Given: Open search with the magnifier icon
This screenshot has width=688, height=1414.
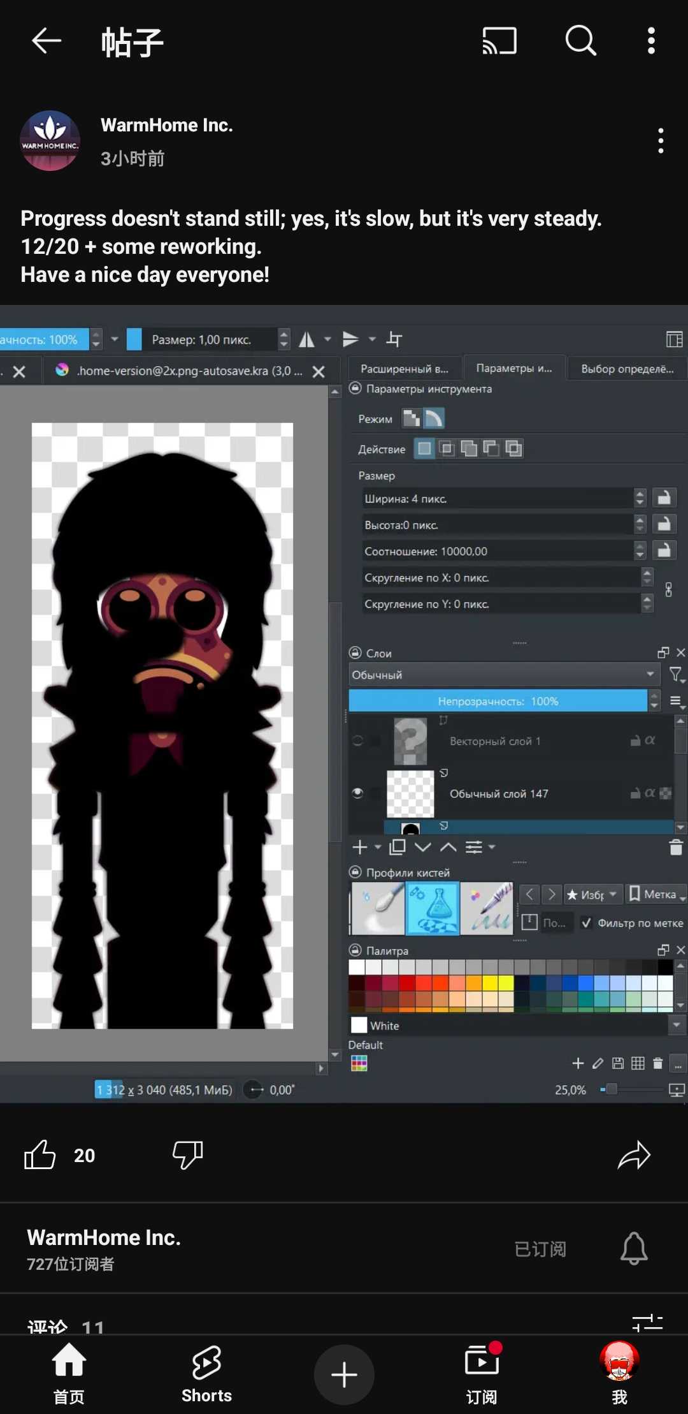Looking at the screenshot, I should [x=581, y=41].
